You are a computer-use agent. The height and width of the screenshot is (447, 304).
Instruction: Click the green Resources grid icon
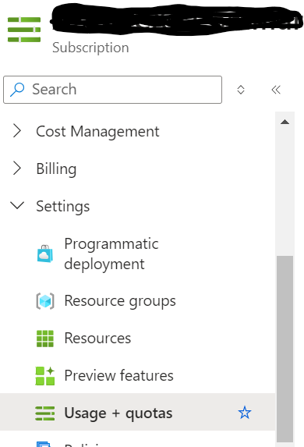45,339
